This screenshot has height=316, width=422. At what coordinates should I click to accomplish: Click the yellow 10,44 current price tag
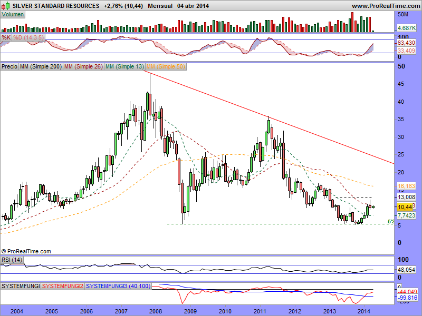(405, 208)
